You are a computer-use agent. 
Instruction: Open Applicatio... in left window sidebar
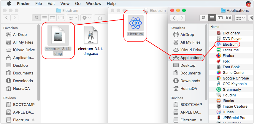click(20, 58)
